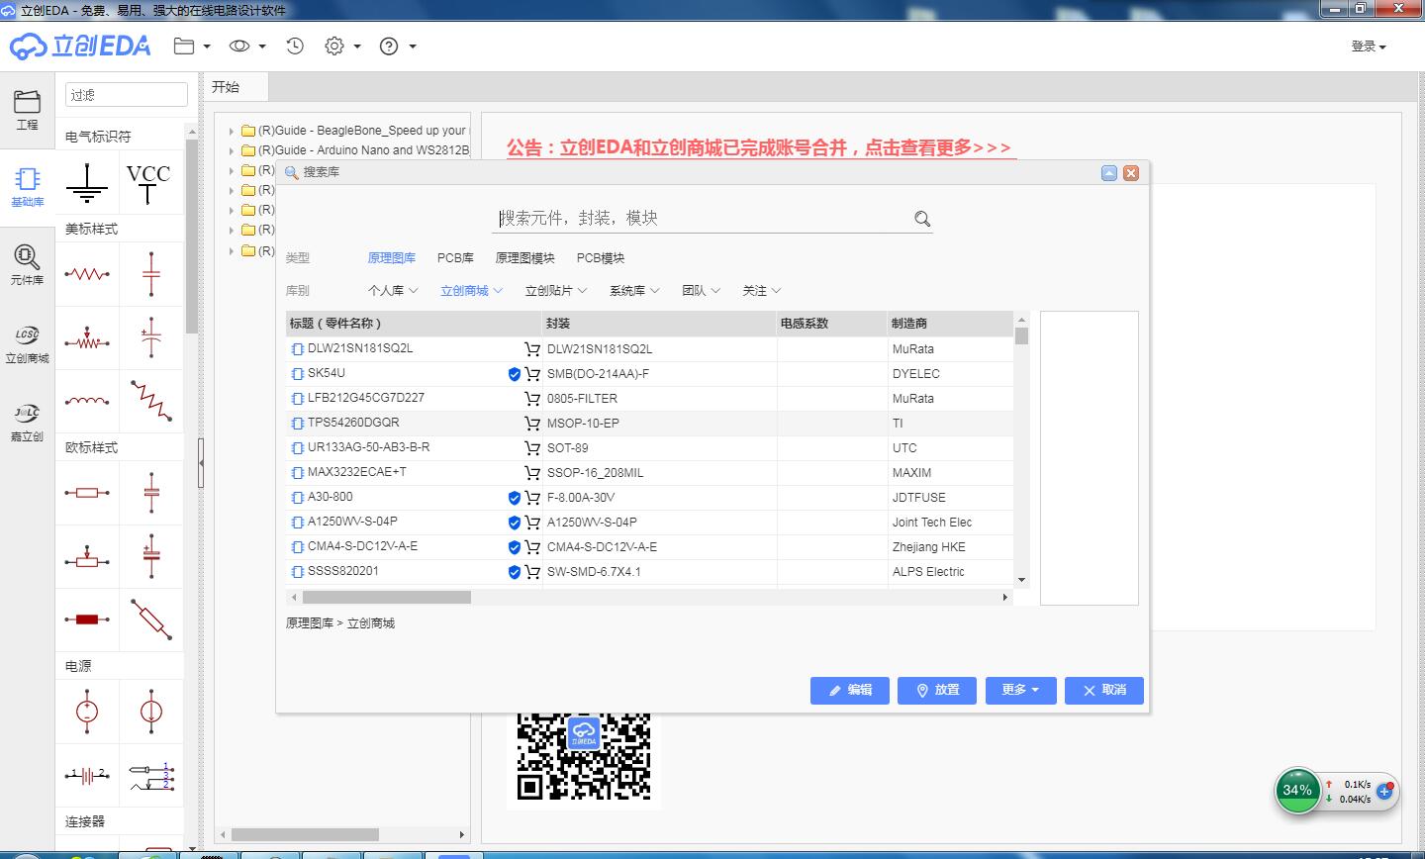Collapse the search library dialog
This screenshot has width=1425, height=859.
point(1109,173)
